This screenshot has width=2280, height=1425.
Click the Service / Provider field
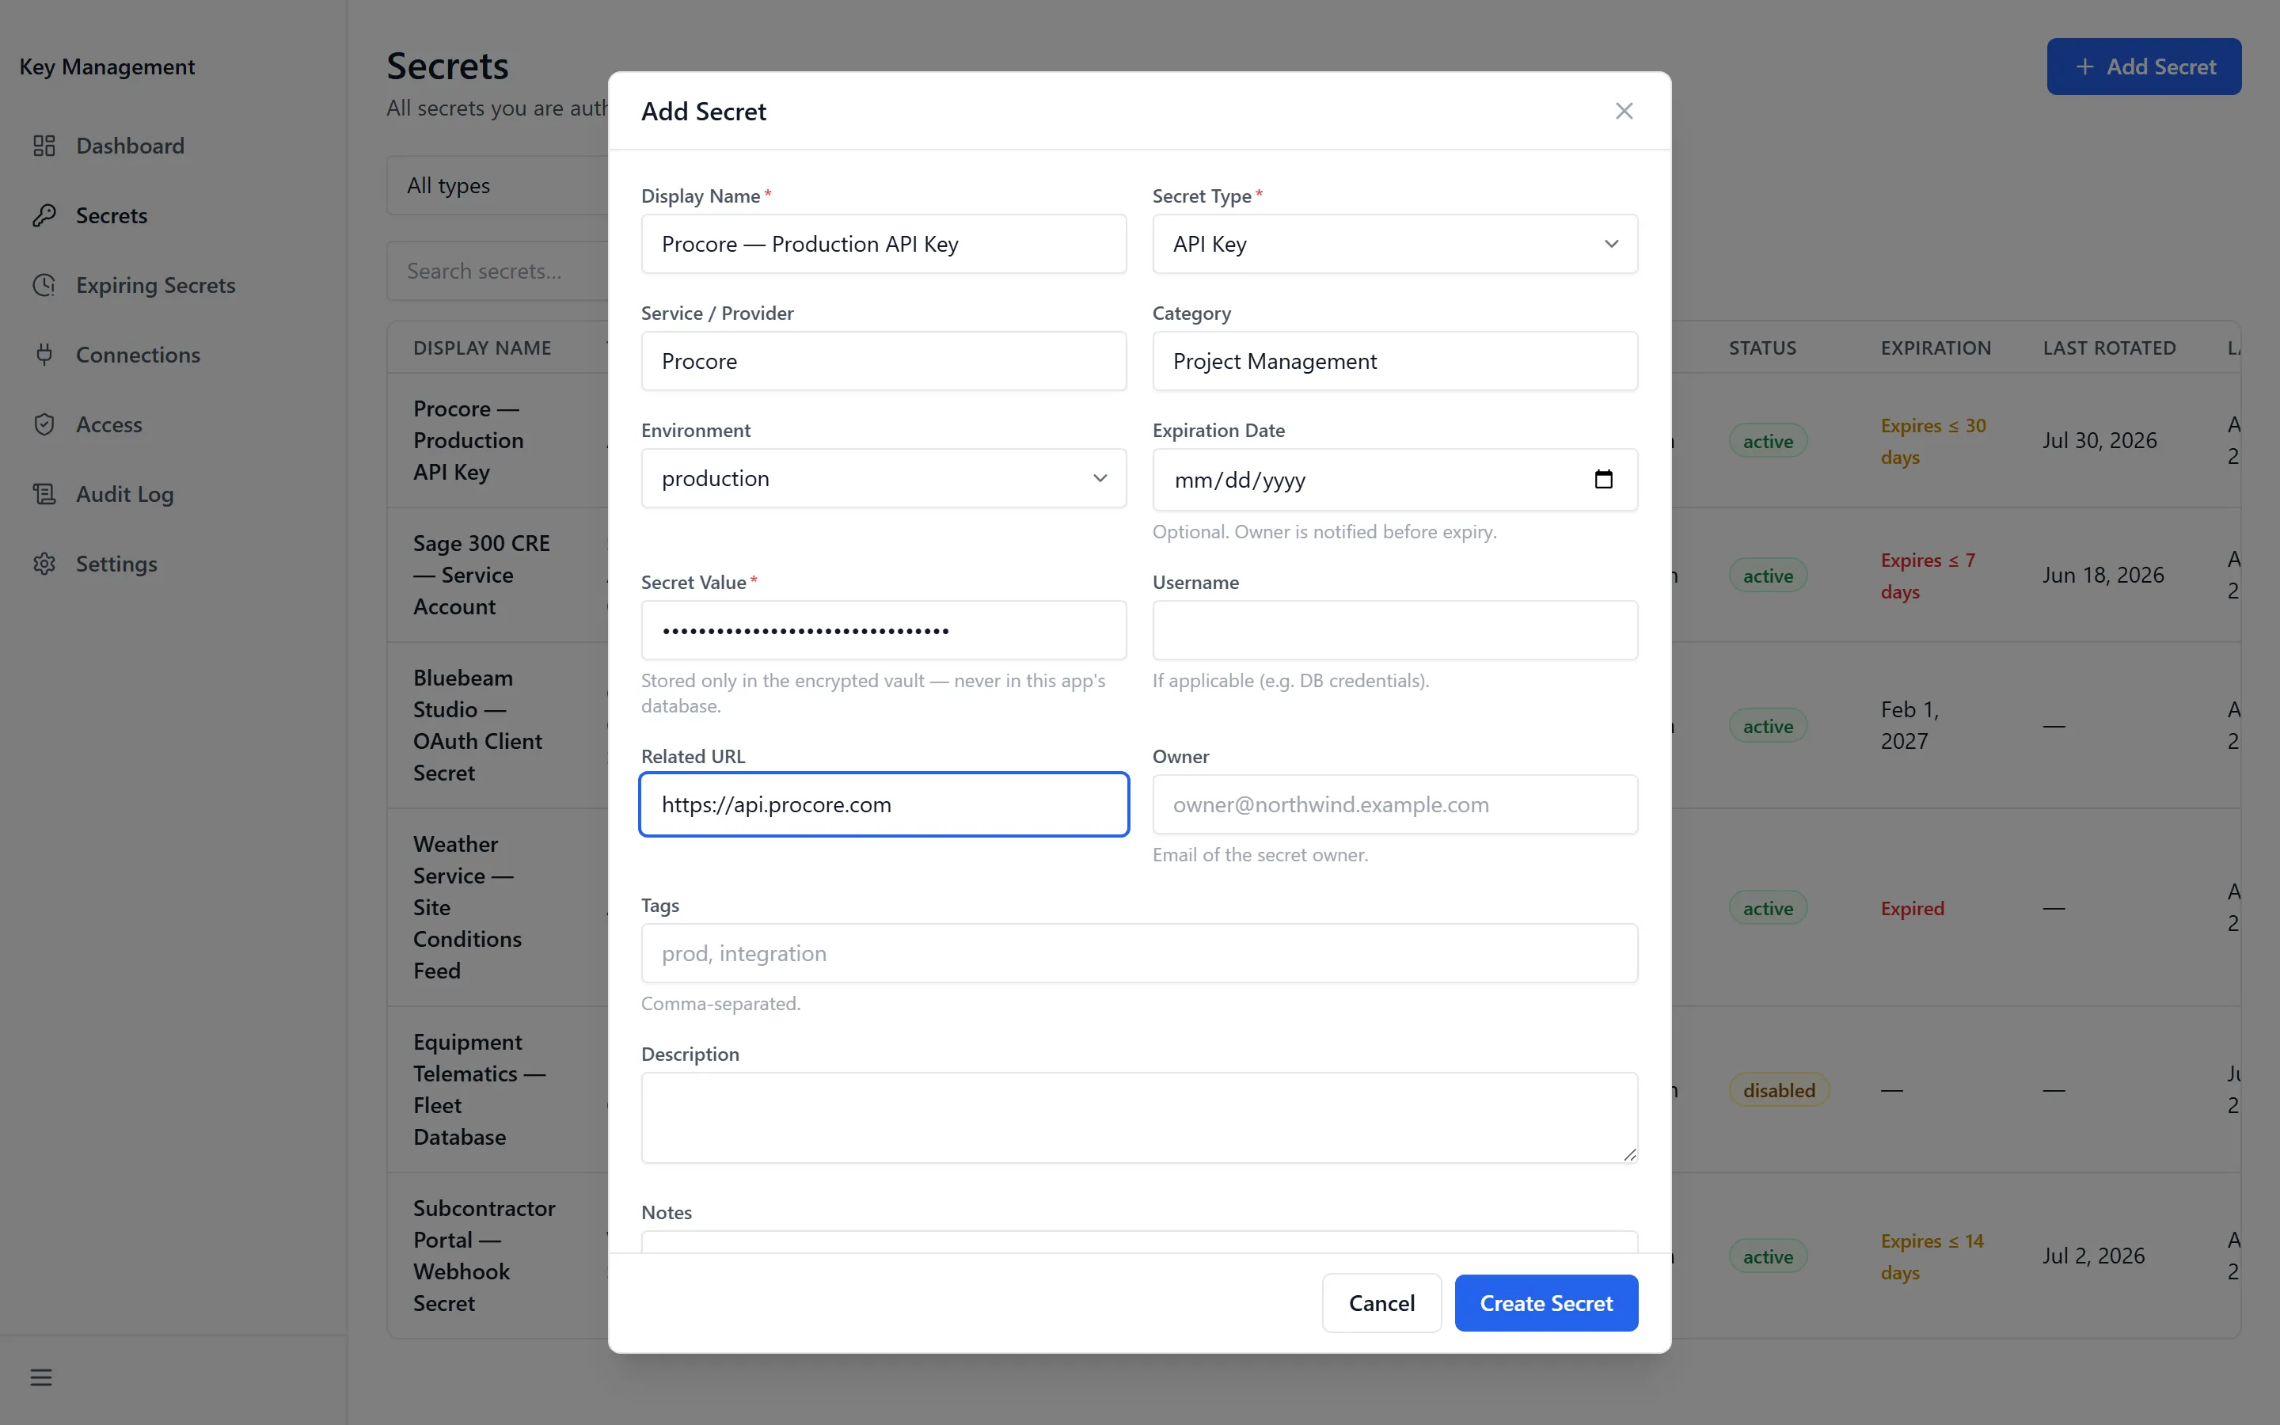point(883,361)
